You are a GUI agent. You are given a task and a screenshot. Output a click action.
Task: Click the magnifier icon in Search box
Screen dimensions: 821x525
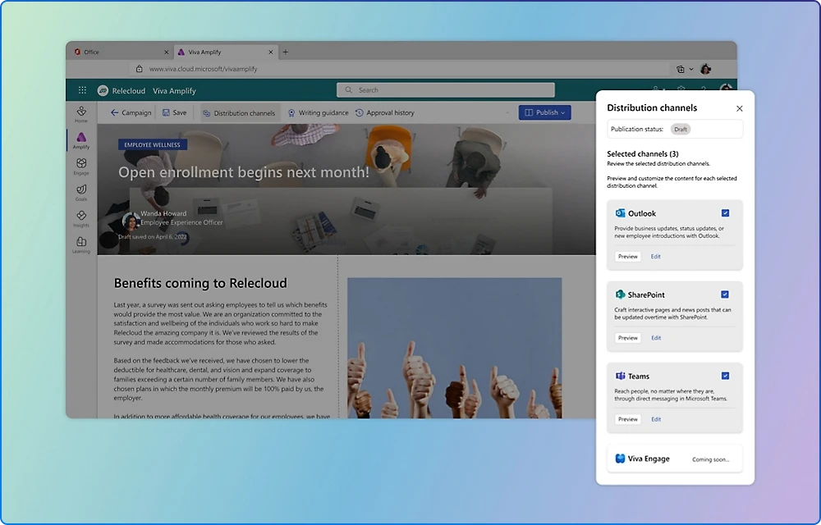[x=348, y=90]
